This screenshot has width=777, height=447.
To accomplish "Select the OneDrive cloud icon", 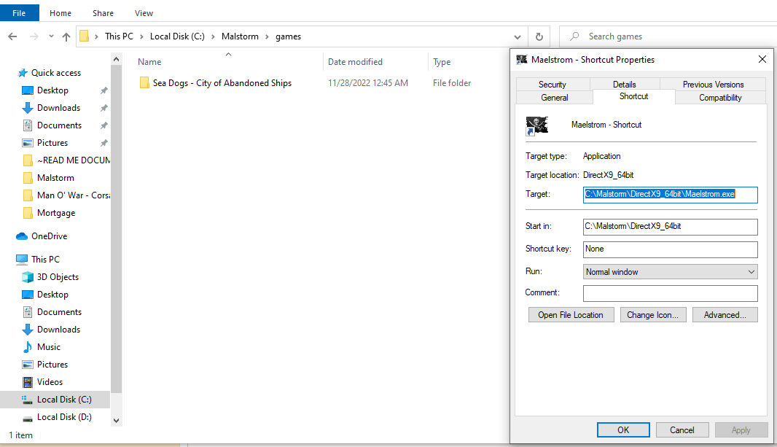I will pyautogui.click(x=22, y=236).
